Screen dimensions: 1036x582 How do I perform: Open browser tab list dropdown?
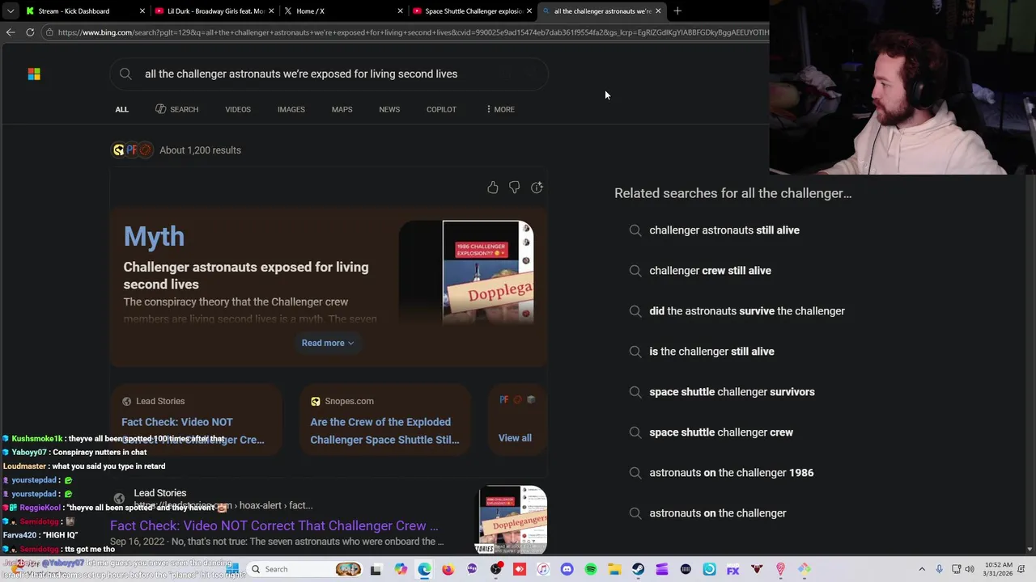[x=10, y=11]
